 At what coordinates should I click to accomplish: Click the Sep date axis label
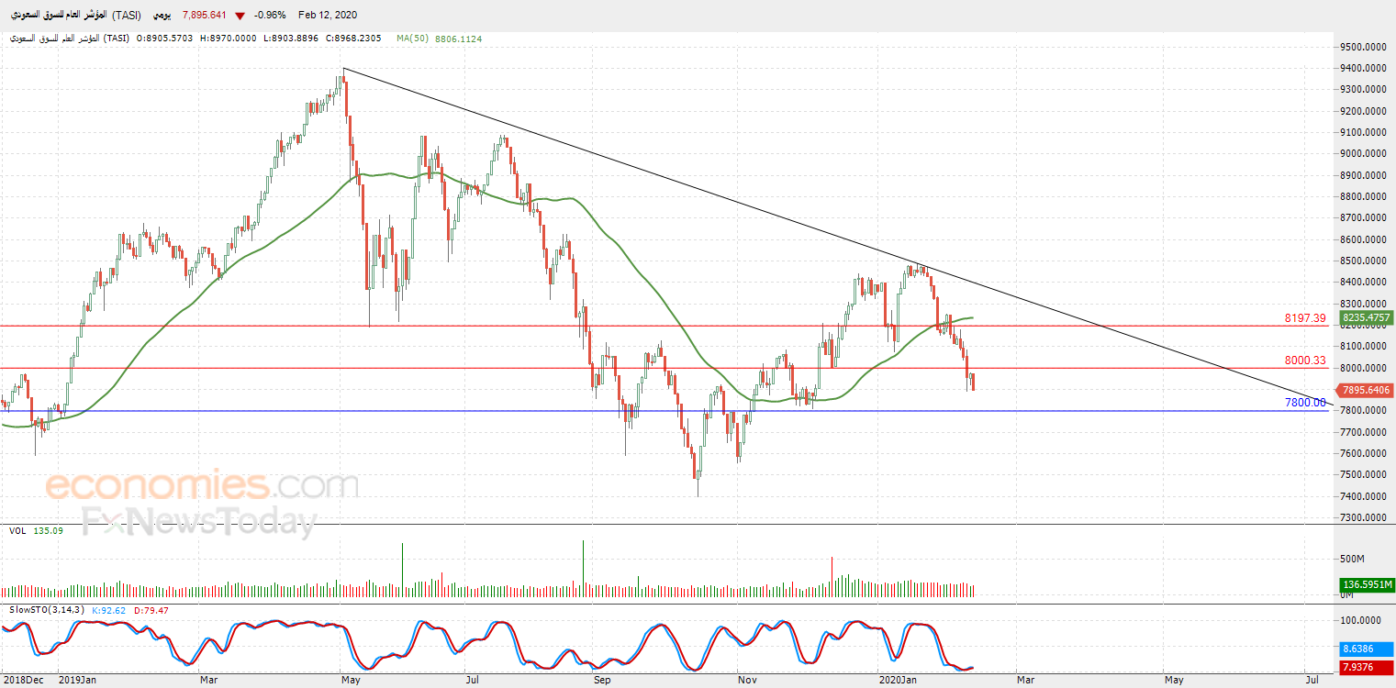tap(601, 681)
